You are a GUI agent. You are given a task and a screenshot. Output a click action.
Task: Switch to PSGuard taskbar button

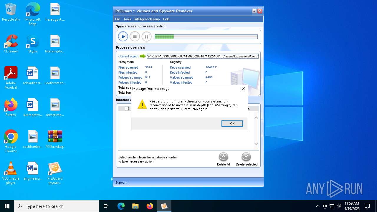click(164, 206)
